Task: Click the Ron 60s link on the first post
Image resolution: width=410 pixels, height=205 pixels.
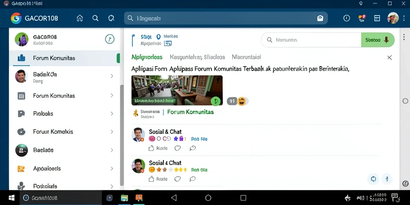Action: pyautogui.click(x=199, y=139)
